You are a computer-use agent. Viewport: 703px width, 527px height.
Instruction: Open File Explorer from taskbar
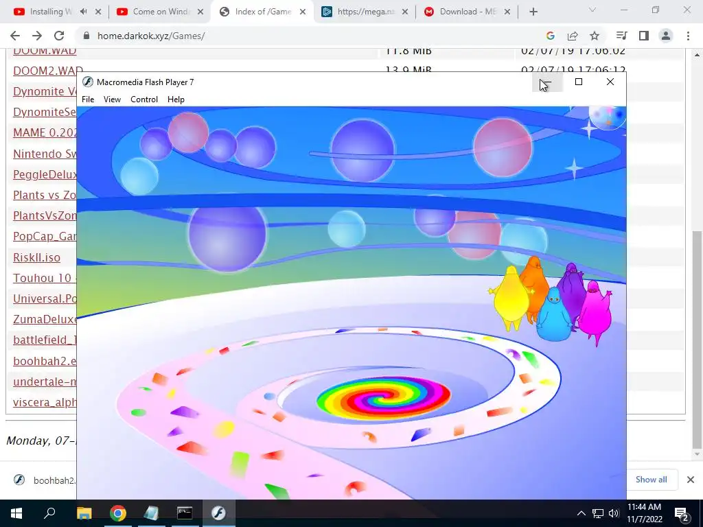[84, 513]
